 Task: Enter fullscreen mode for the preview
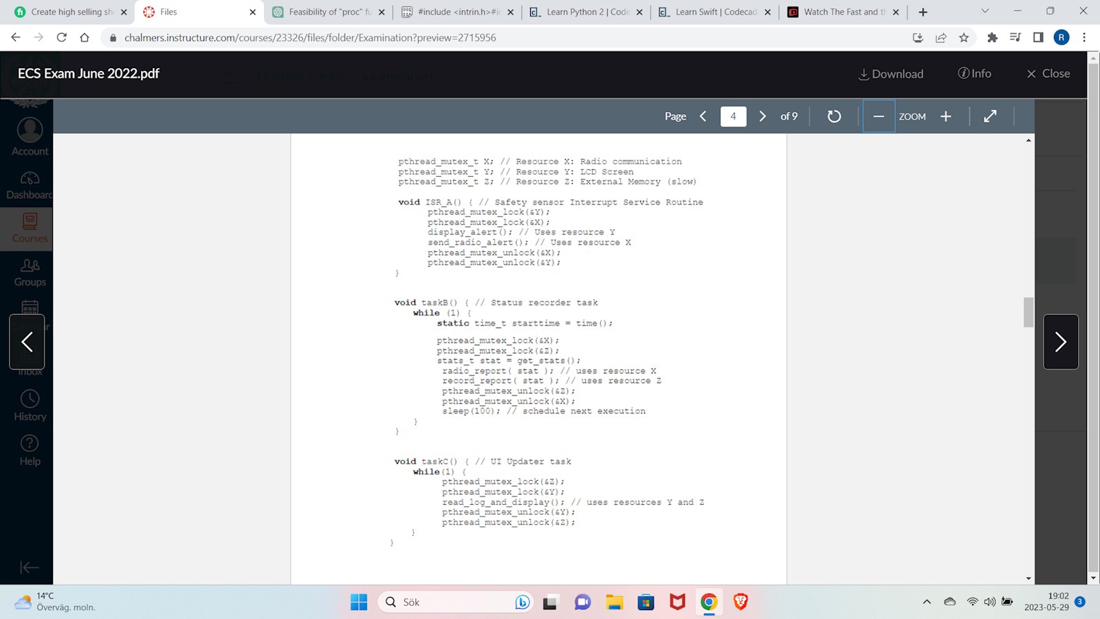click(x=990, y=116)
